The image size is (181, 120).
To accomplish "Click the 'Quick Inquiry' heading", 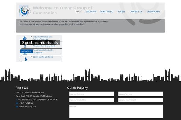I will [77, 88].
